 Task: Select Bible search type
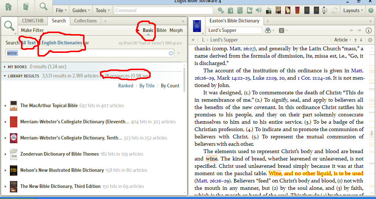pos(161,30)
